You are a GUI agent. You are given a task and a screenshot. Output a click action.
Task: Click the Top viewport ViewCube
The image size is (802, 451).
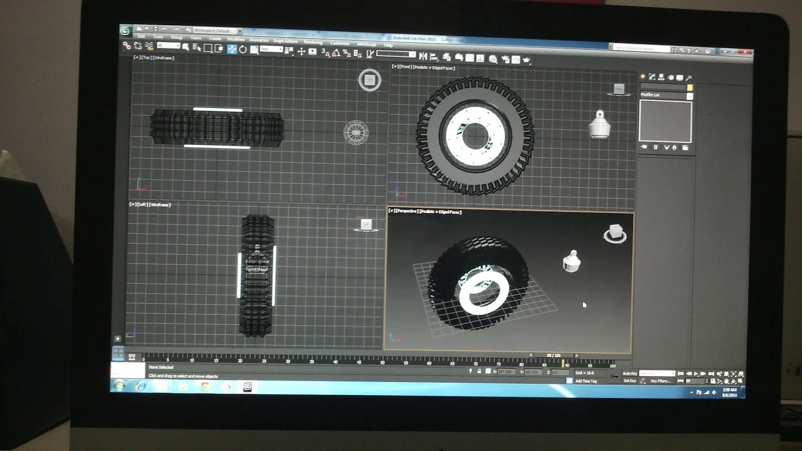[370, 80]
